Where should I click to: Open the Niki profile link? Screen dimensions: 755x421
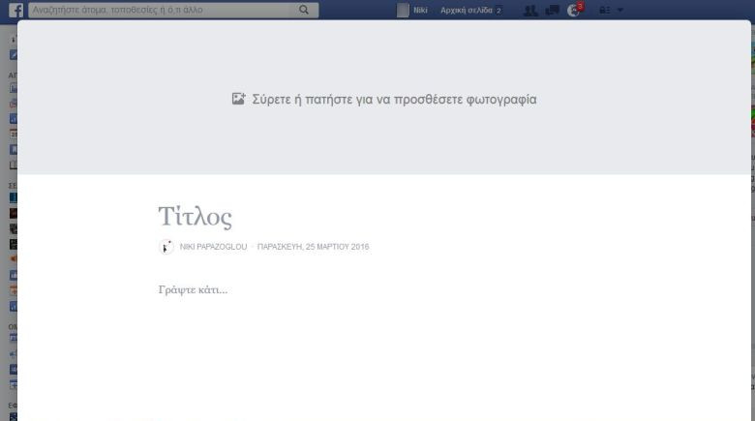click(420, 10)
